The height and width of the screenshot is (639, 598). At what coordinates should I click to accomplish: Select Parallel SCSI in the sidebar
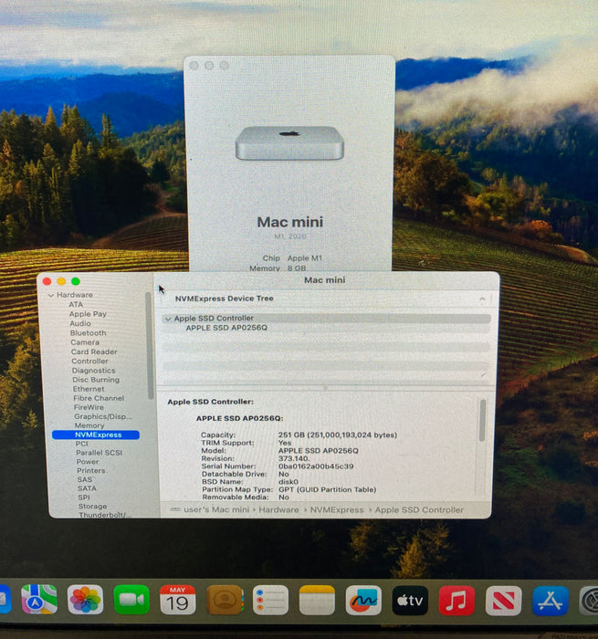click(99, 453)
